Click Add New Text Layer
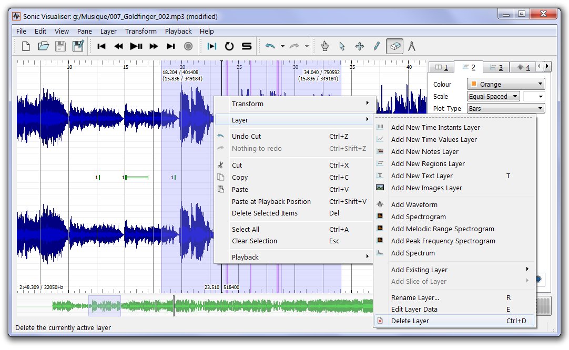The image size is (569, 350). [455, 176]
